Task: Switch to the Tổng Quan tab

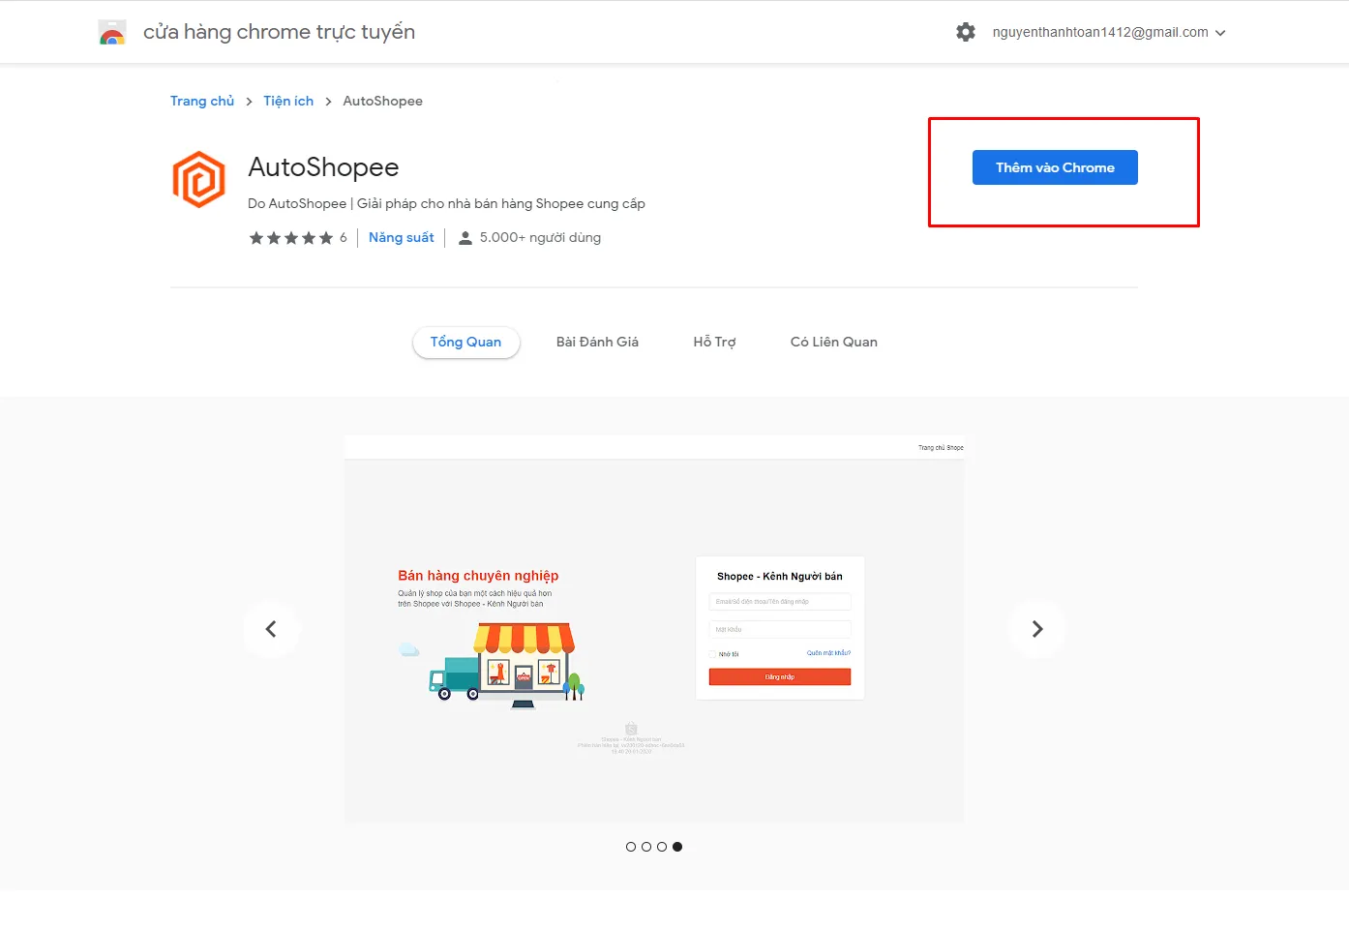Action: [466, 342]
